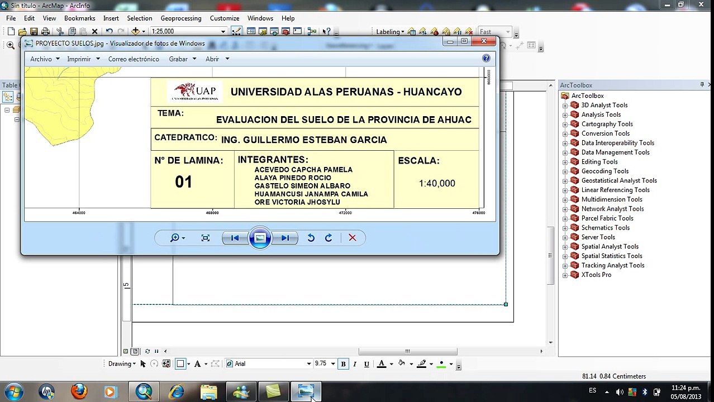Undo the last ArcMap action
Viewport: 714px width, 402px height.
(x=109, y=31)
